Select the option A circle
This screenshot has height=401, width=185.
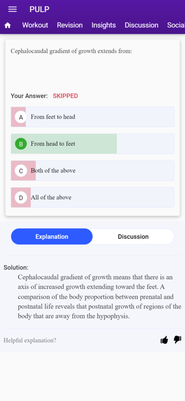21,117
